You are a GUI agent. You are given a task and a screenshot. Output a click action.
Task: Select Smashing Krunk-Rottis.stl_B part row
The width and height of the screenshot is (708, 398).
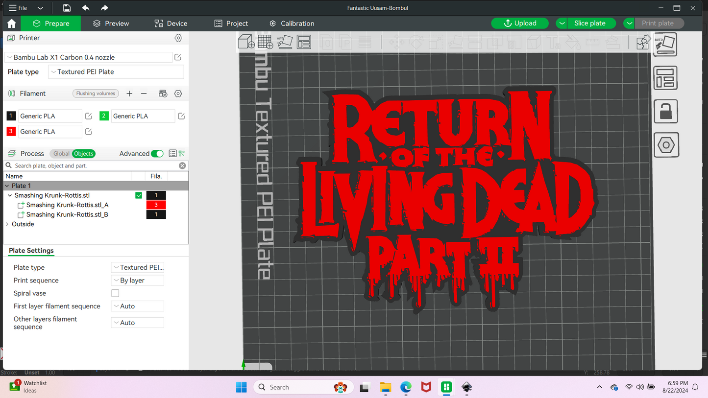coord(96,214)
